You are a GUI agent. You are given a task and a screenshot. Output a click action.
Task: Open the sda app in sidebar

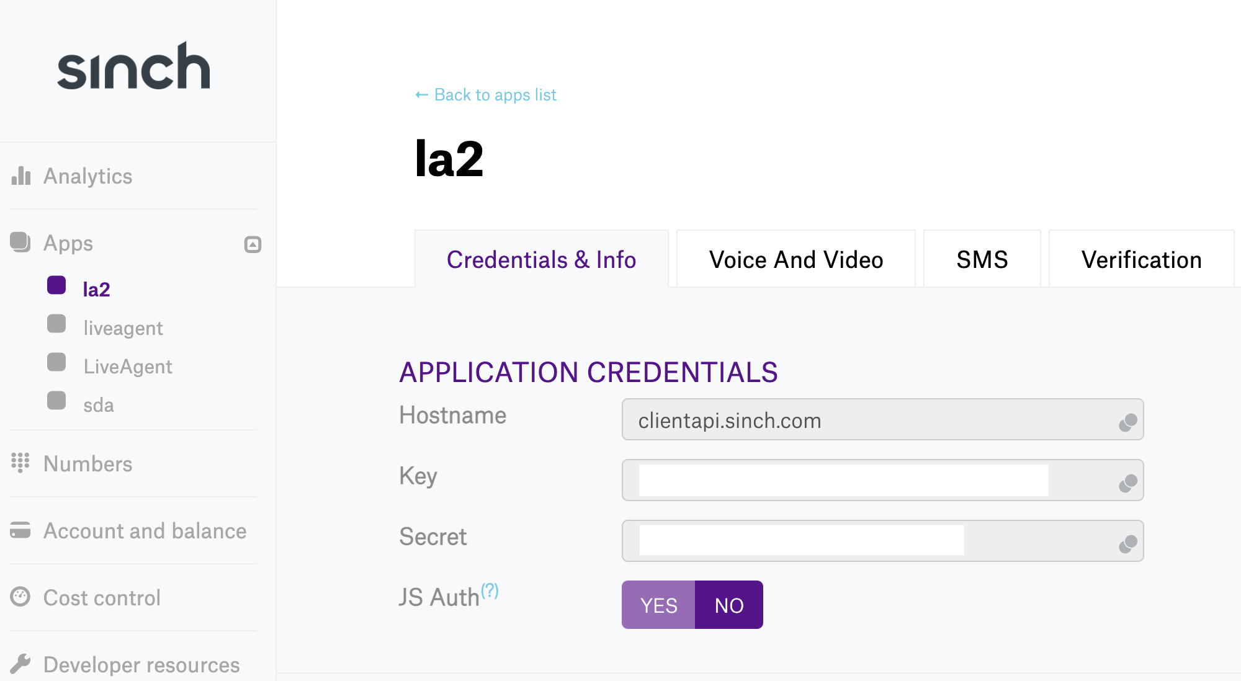coord(99,405)
